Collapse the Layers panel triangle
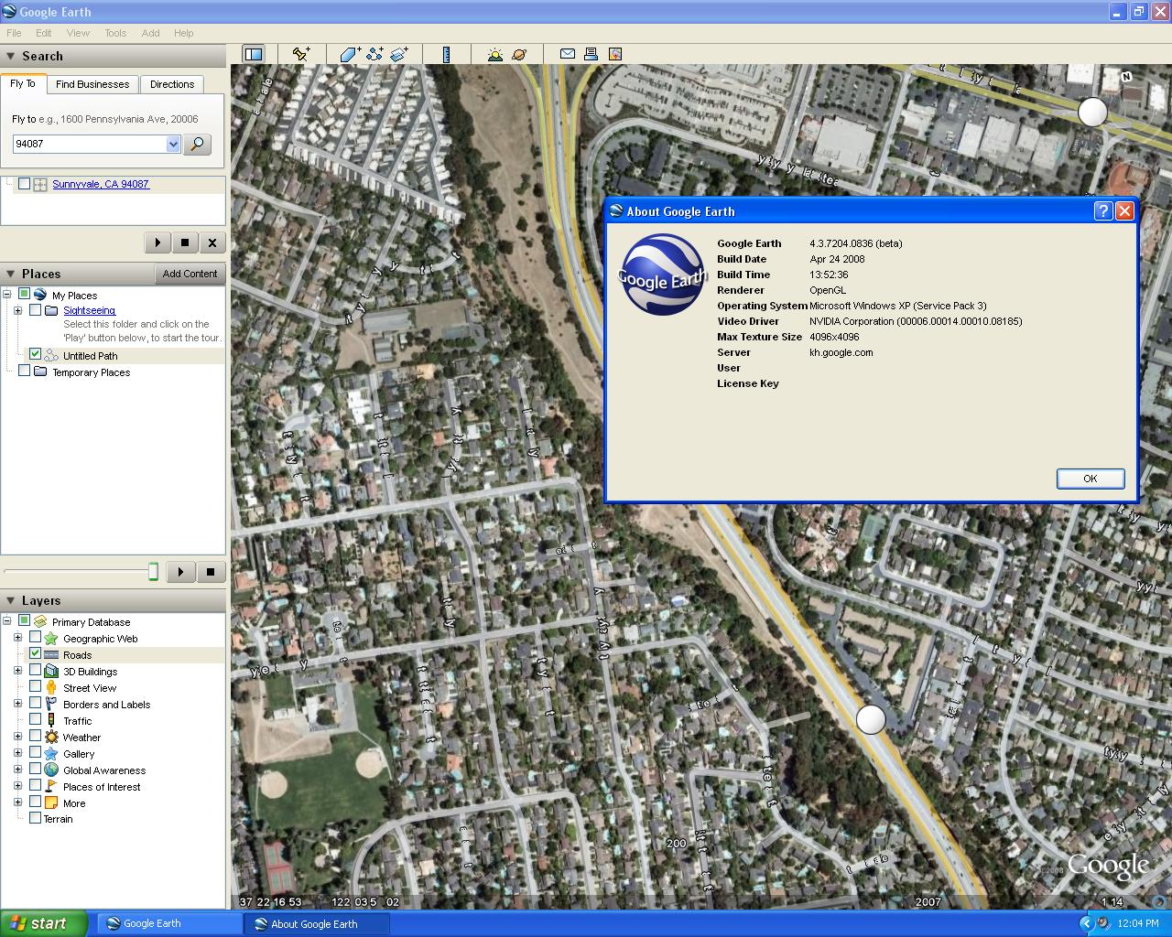Image resolution: width=1172 pixels, height=937 pixels. click(10, 600)
